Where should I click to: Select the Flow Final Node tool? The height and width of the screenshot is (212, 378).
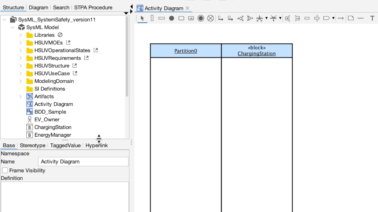[210, 18]
